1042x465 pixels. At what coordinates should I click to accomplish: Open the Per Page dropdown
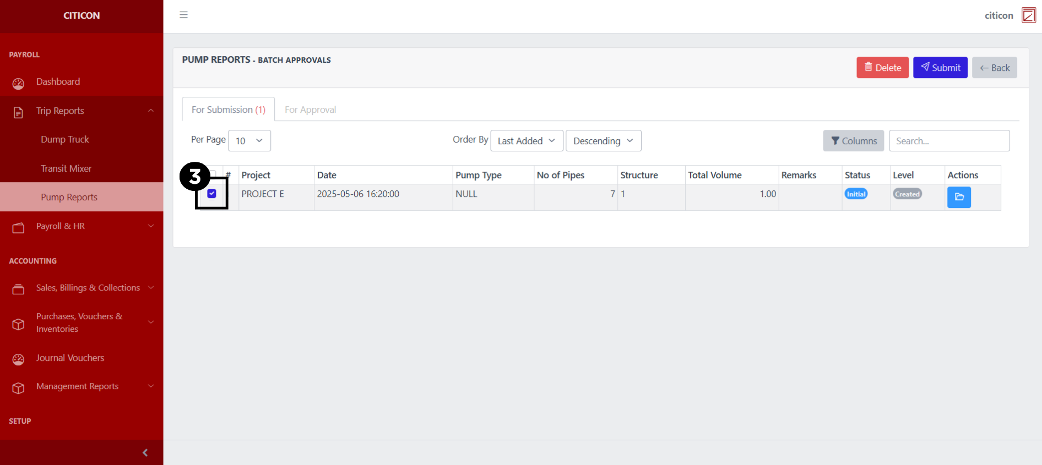pyautogui.click(x=249, y=141)
